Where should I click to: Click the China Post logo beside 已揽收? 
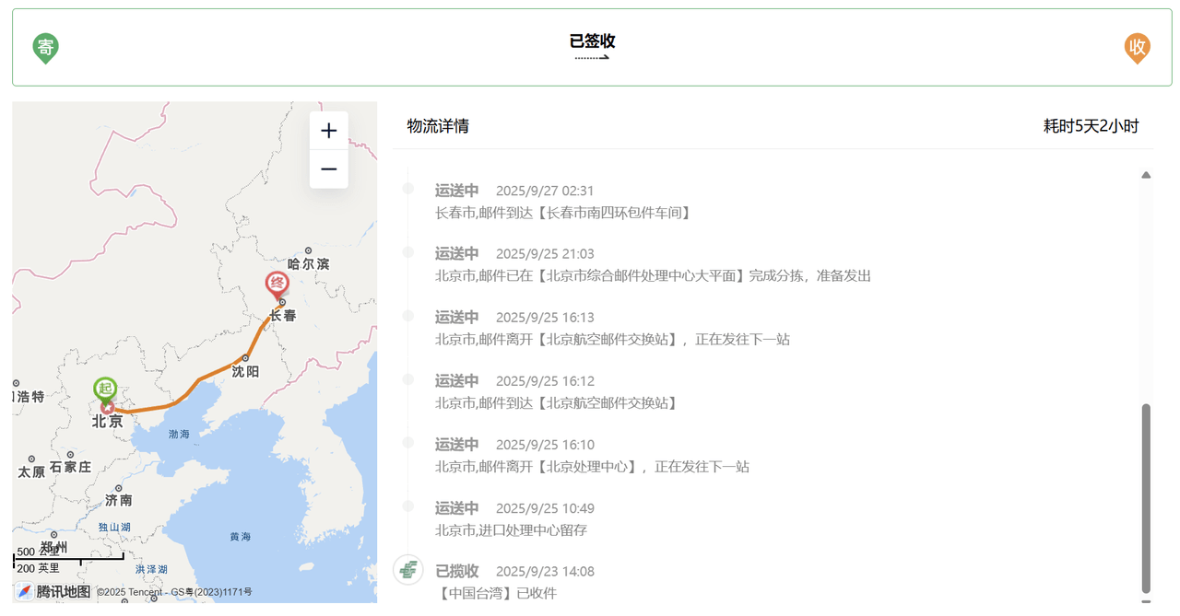(x=408, y=570)
